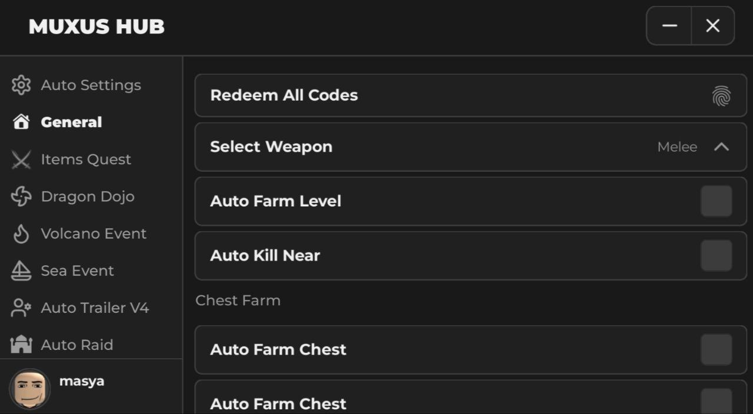This screenshot has width=753, height=414.
Task: Click the Items Quest crossed swords icon
Action: click(21, 159)
